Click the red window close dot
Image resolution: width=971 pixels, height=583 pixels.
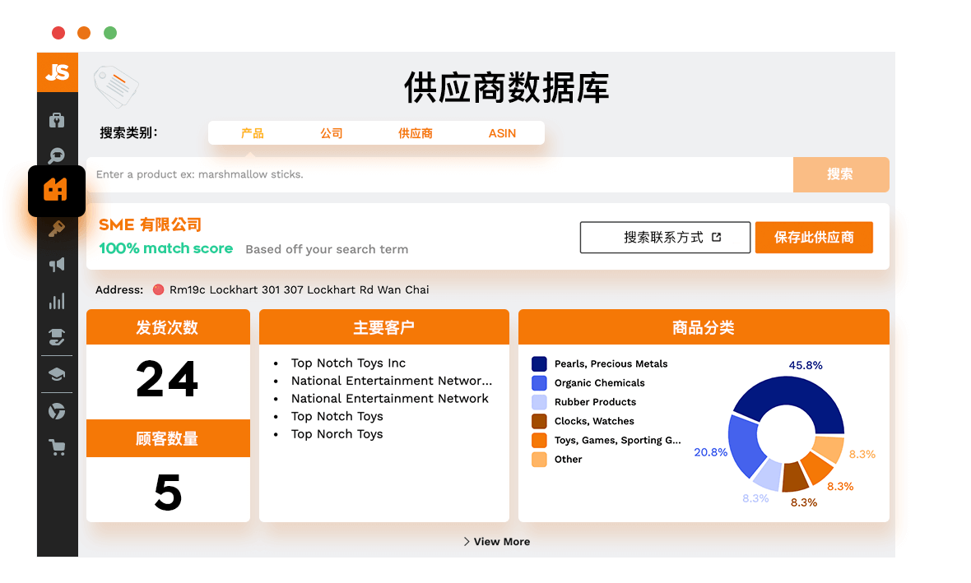(58, 33)
